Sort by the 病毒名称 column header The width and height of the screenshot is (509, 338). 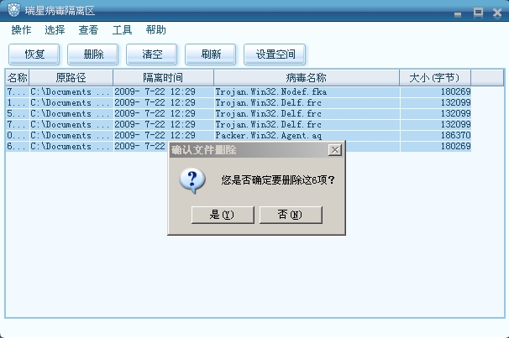tap(307, 77)
